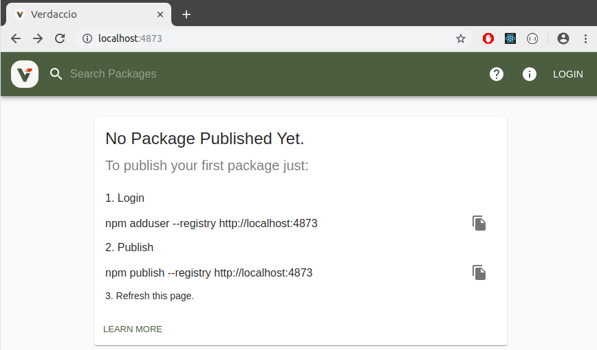Open the React Developer Tools extension

pos(510,39)
